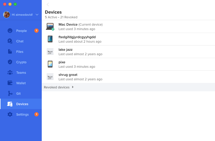Select the Git branch icon
This screenshot has width=215, height=141.
tap(10, 93)
